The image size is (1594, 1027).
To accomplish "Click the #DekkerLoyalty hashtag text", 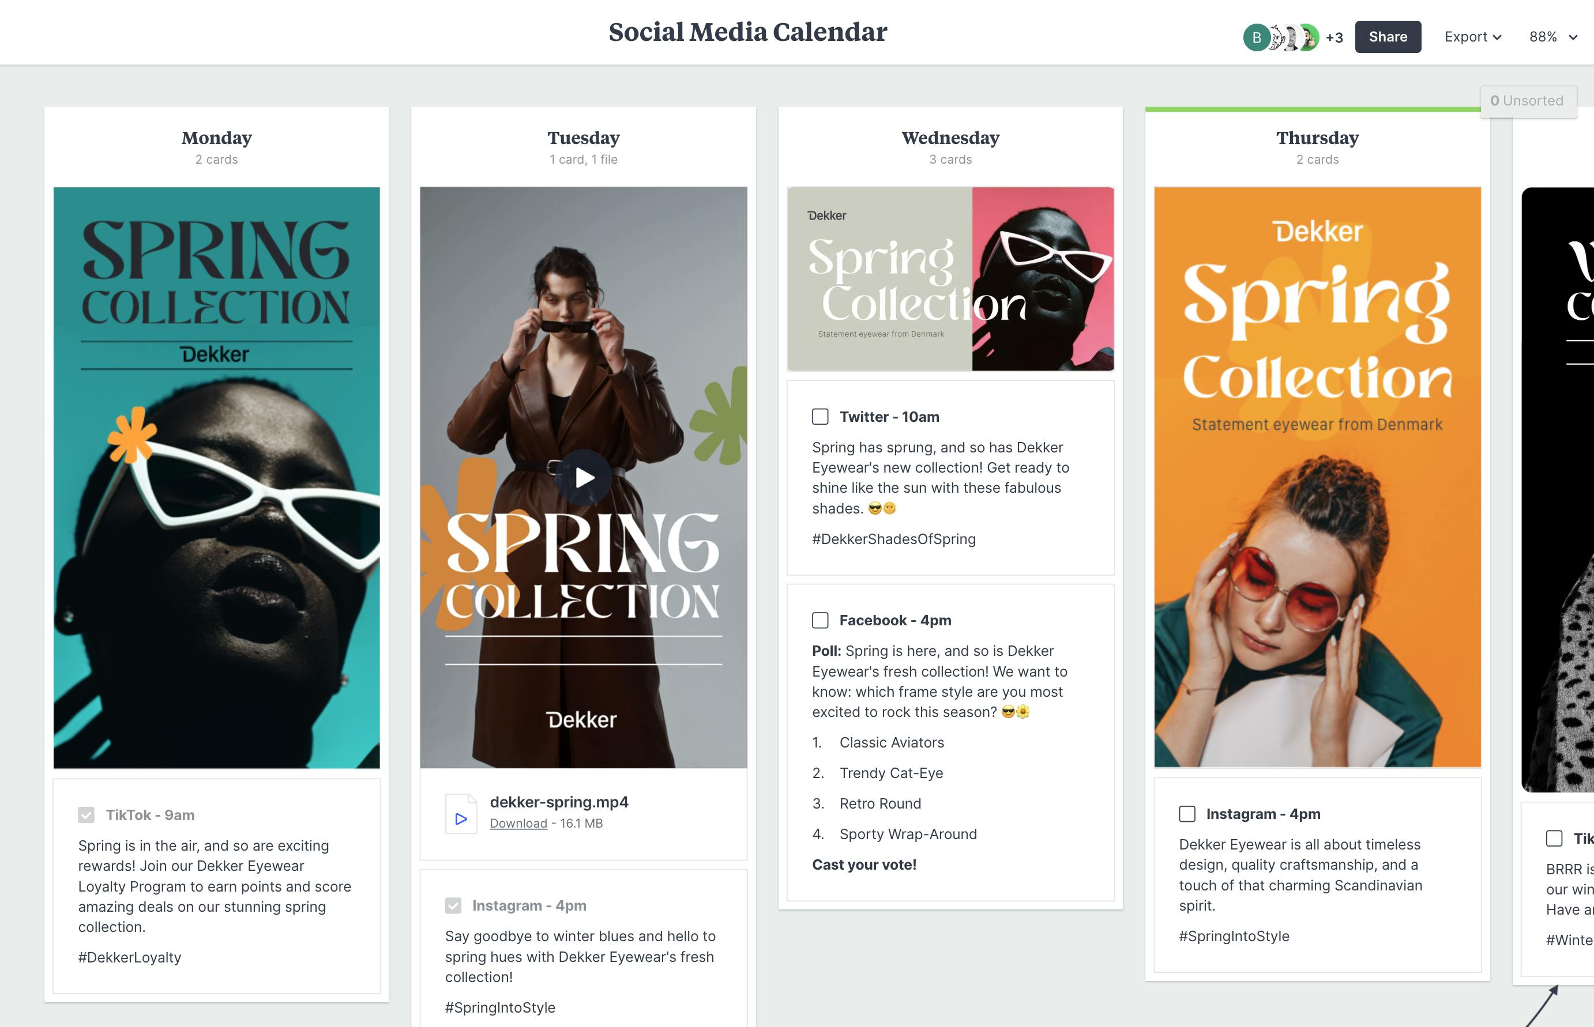I will point(129,958).
